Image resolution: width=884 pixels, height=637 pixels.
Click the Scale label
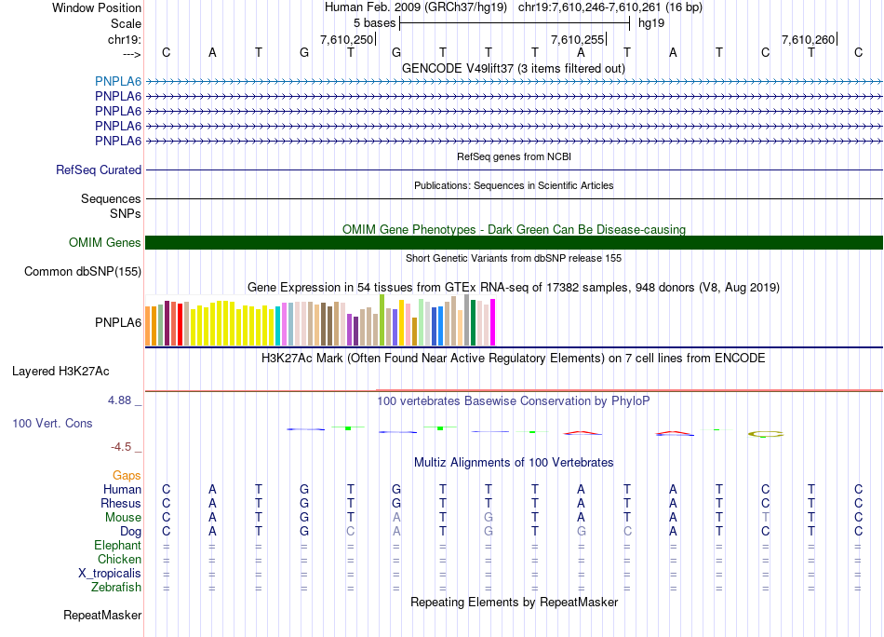point(126,23)
